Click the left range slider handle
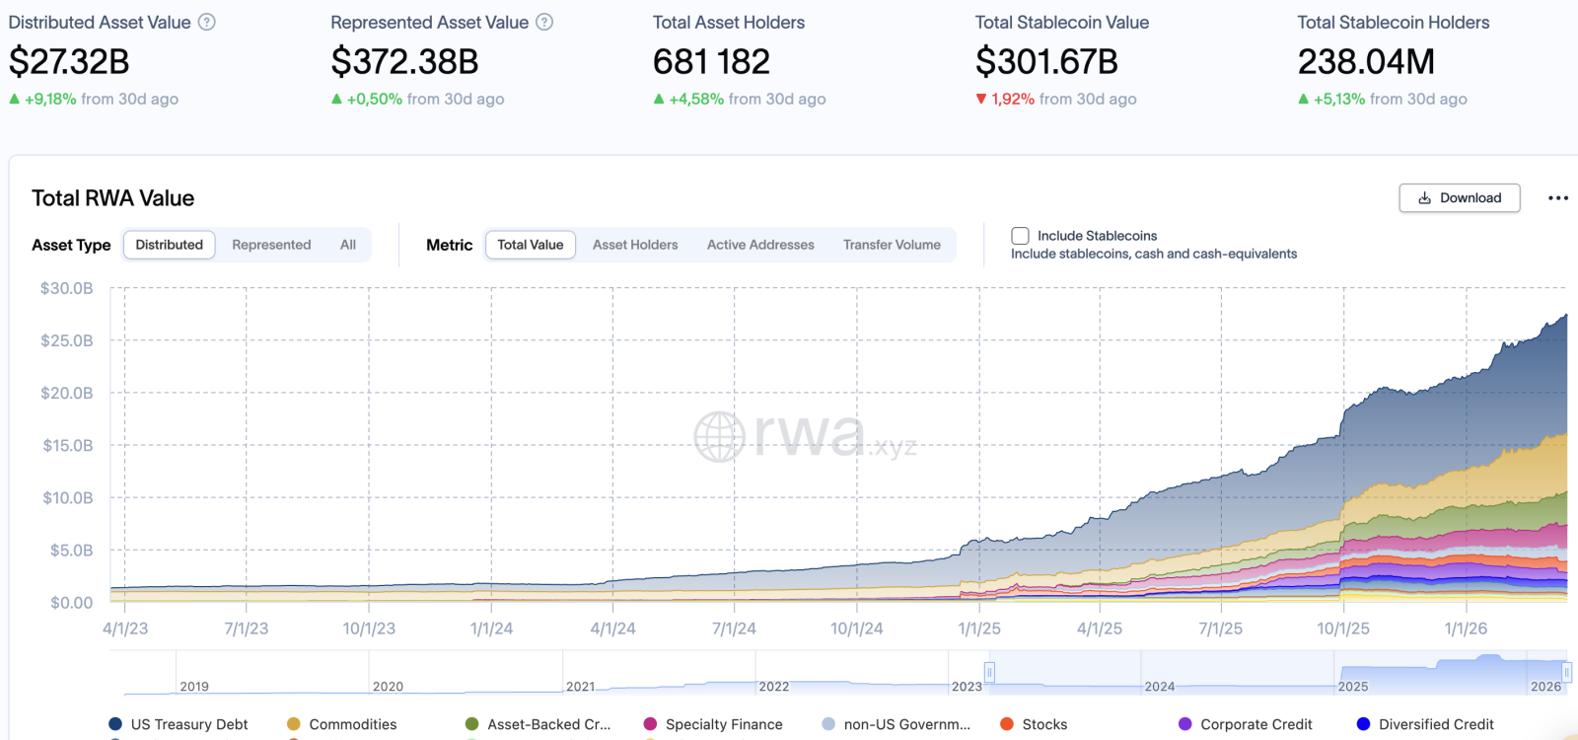Screen dimensions: 1578x740 pos(989,672)
